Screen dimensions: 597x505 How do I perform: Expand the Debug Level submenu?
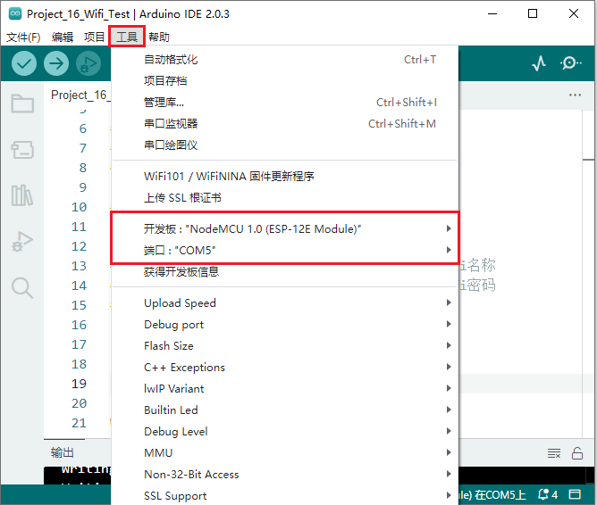point(285,431)
